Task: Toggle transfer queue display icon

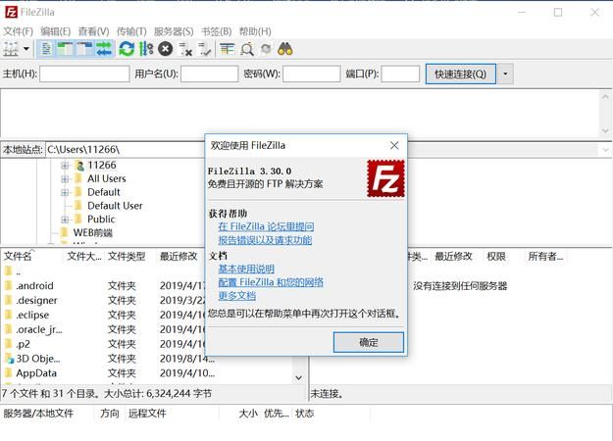Action: 104,49
